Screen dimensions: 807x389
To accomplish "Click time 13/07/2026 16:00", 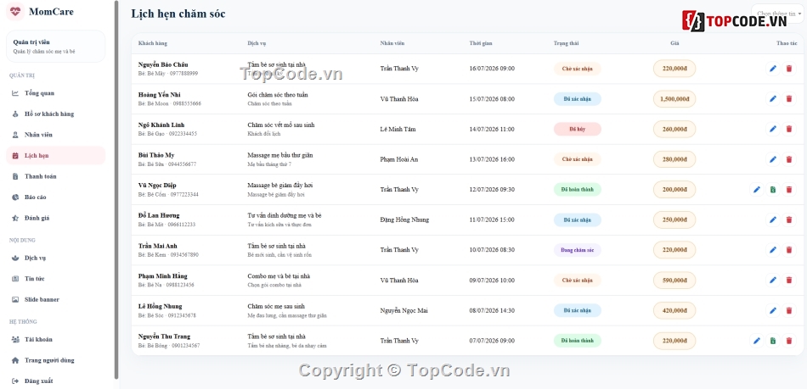I will tap(492, 159).
